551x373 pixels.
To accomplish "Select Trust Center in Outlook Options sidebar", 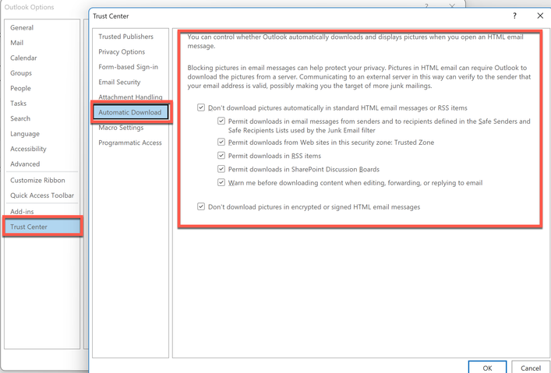I will 43,227.
